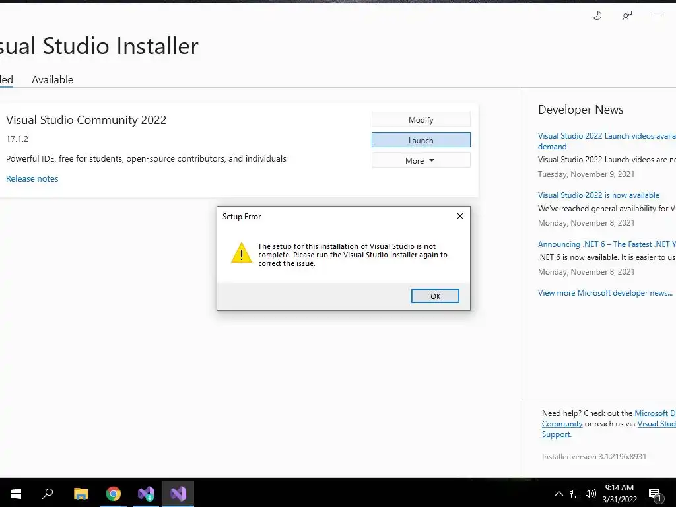Click the Developer News heading
676x507 pixels.
(580, 110)
